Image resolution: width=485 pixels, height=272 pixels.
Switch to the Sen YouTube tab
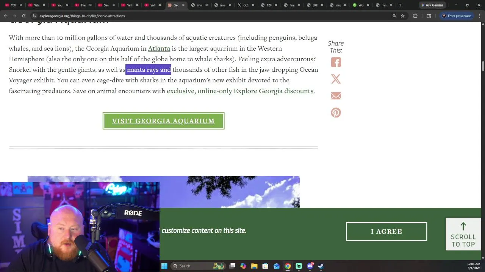point(106,5)
